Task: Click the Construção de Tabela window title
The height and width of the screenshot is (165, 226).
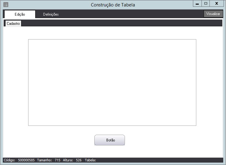Action: point(113,5)
